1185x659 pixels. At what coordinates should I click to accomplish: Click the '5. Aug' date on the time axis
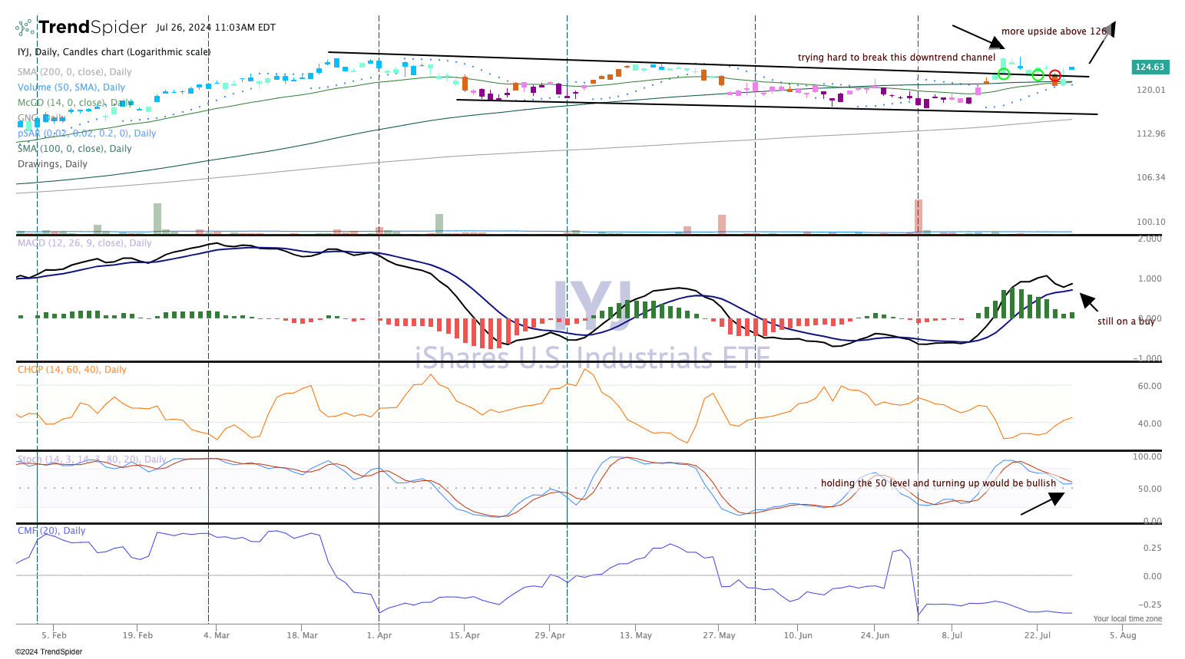click(x=1123, y=635)
